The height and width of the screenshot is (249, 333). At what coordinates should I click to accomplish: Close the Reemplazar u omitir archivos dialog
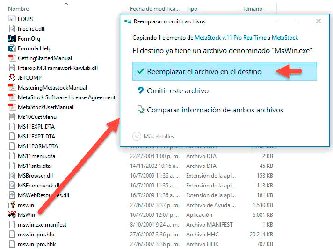[319, 21]
